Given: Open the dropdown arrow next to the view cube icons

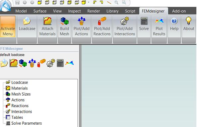Looking at the screenshot, I should pyautogui.click(x=89, y=2).
